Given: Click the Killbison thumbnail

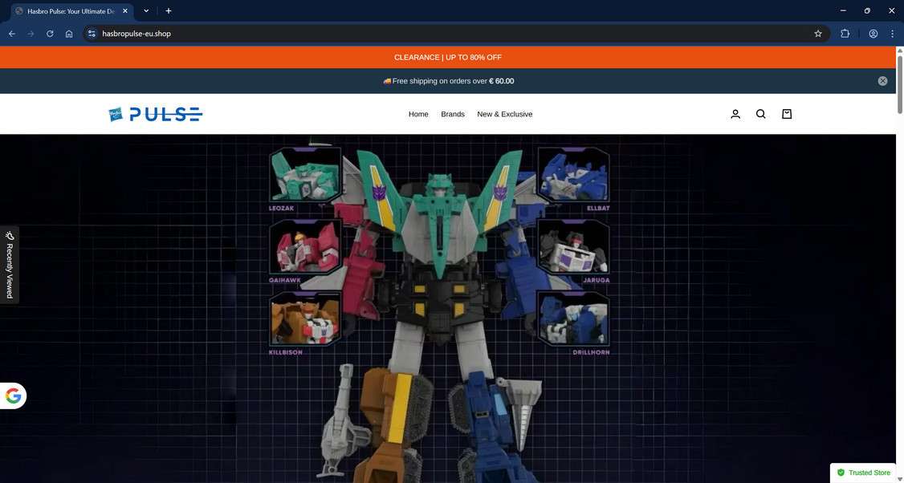Looking at the screenshot, I should coord(305,319).
